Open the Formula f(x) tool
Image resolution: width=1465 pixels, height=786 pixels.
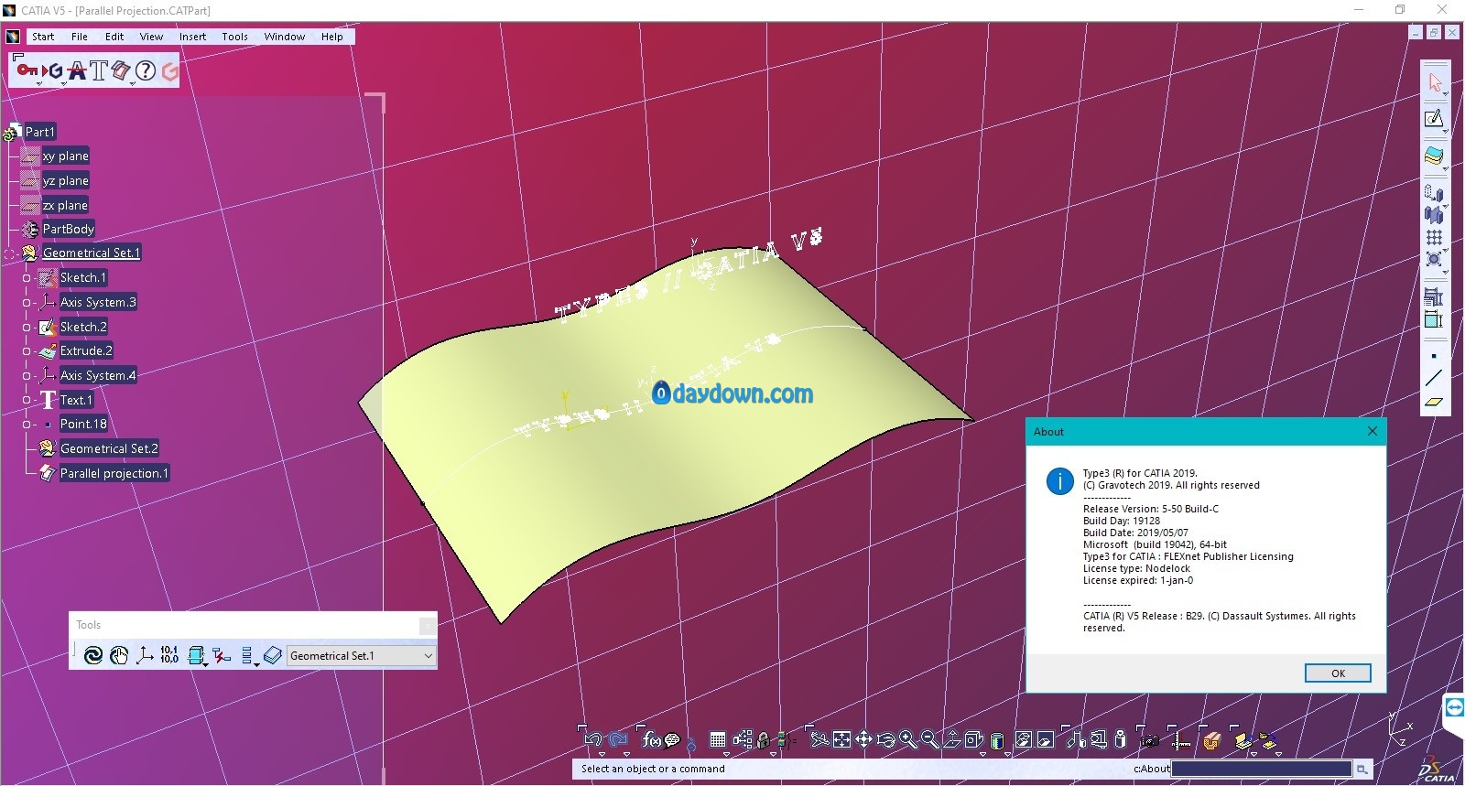[651, 739]
